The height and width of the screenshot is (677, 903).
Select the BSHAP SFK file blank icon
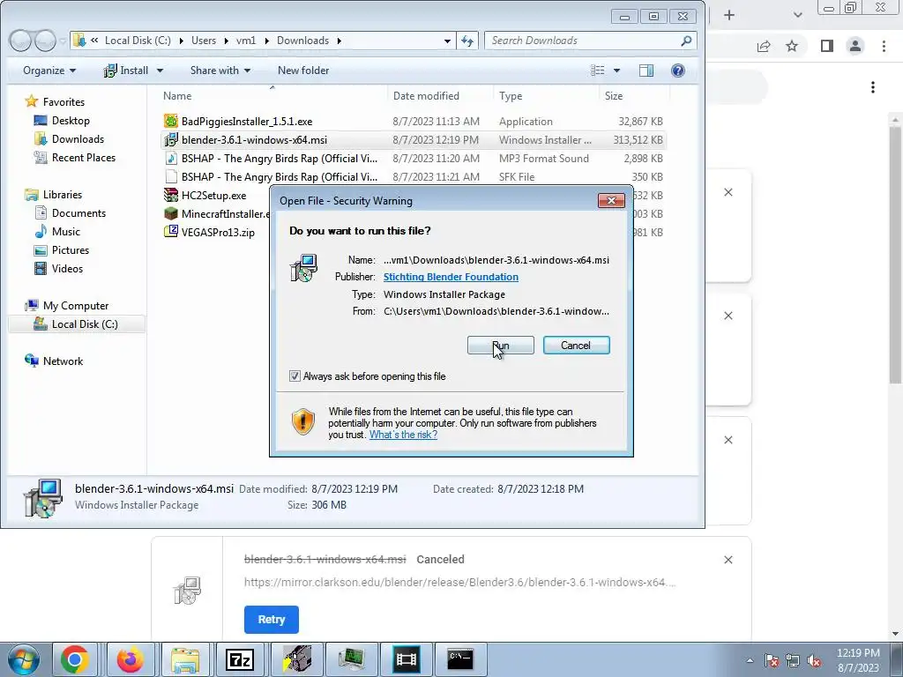tap(171, 176)
